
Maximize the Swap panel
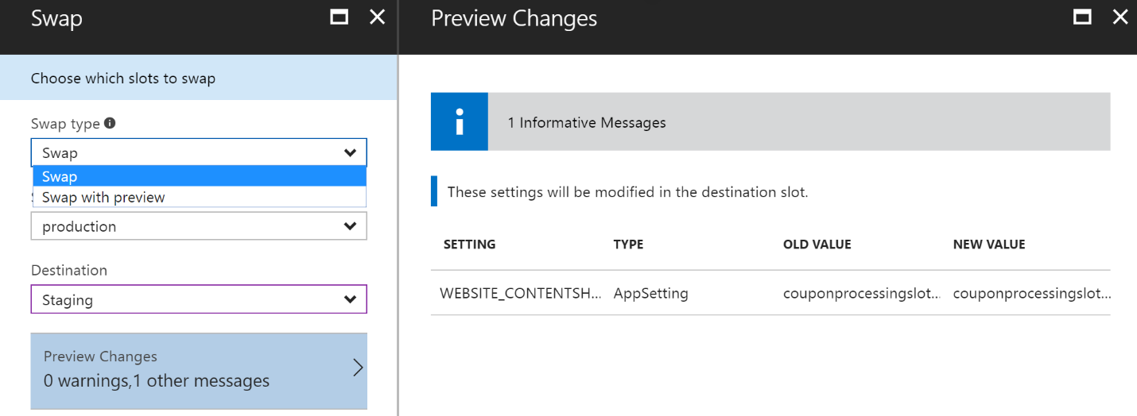click(x=339, y=17)
